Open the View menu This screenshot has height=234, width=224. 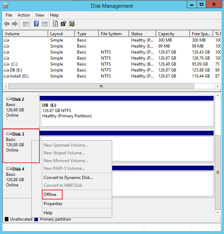40,15
